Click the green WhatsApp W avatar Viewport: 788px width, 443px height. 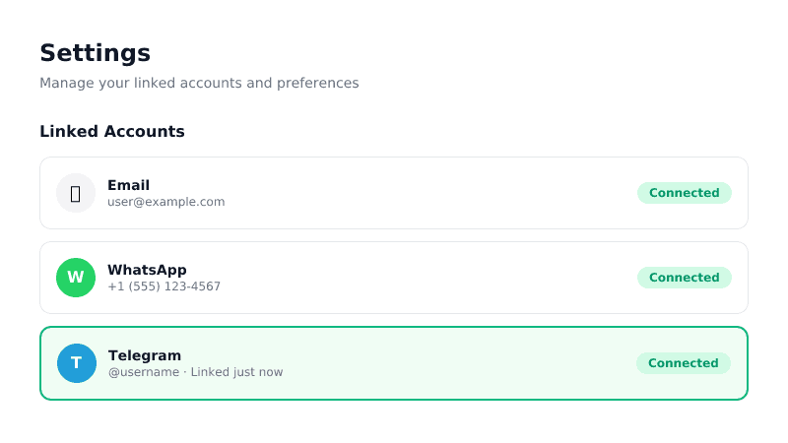click(76, 278)
